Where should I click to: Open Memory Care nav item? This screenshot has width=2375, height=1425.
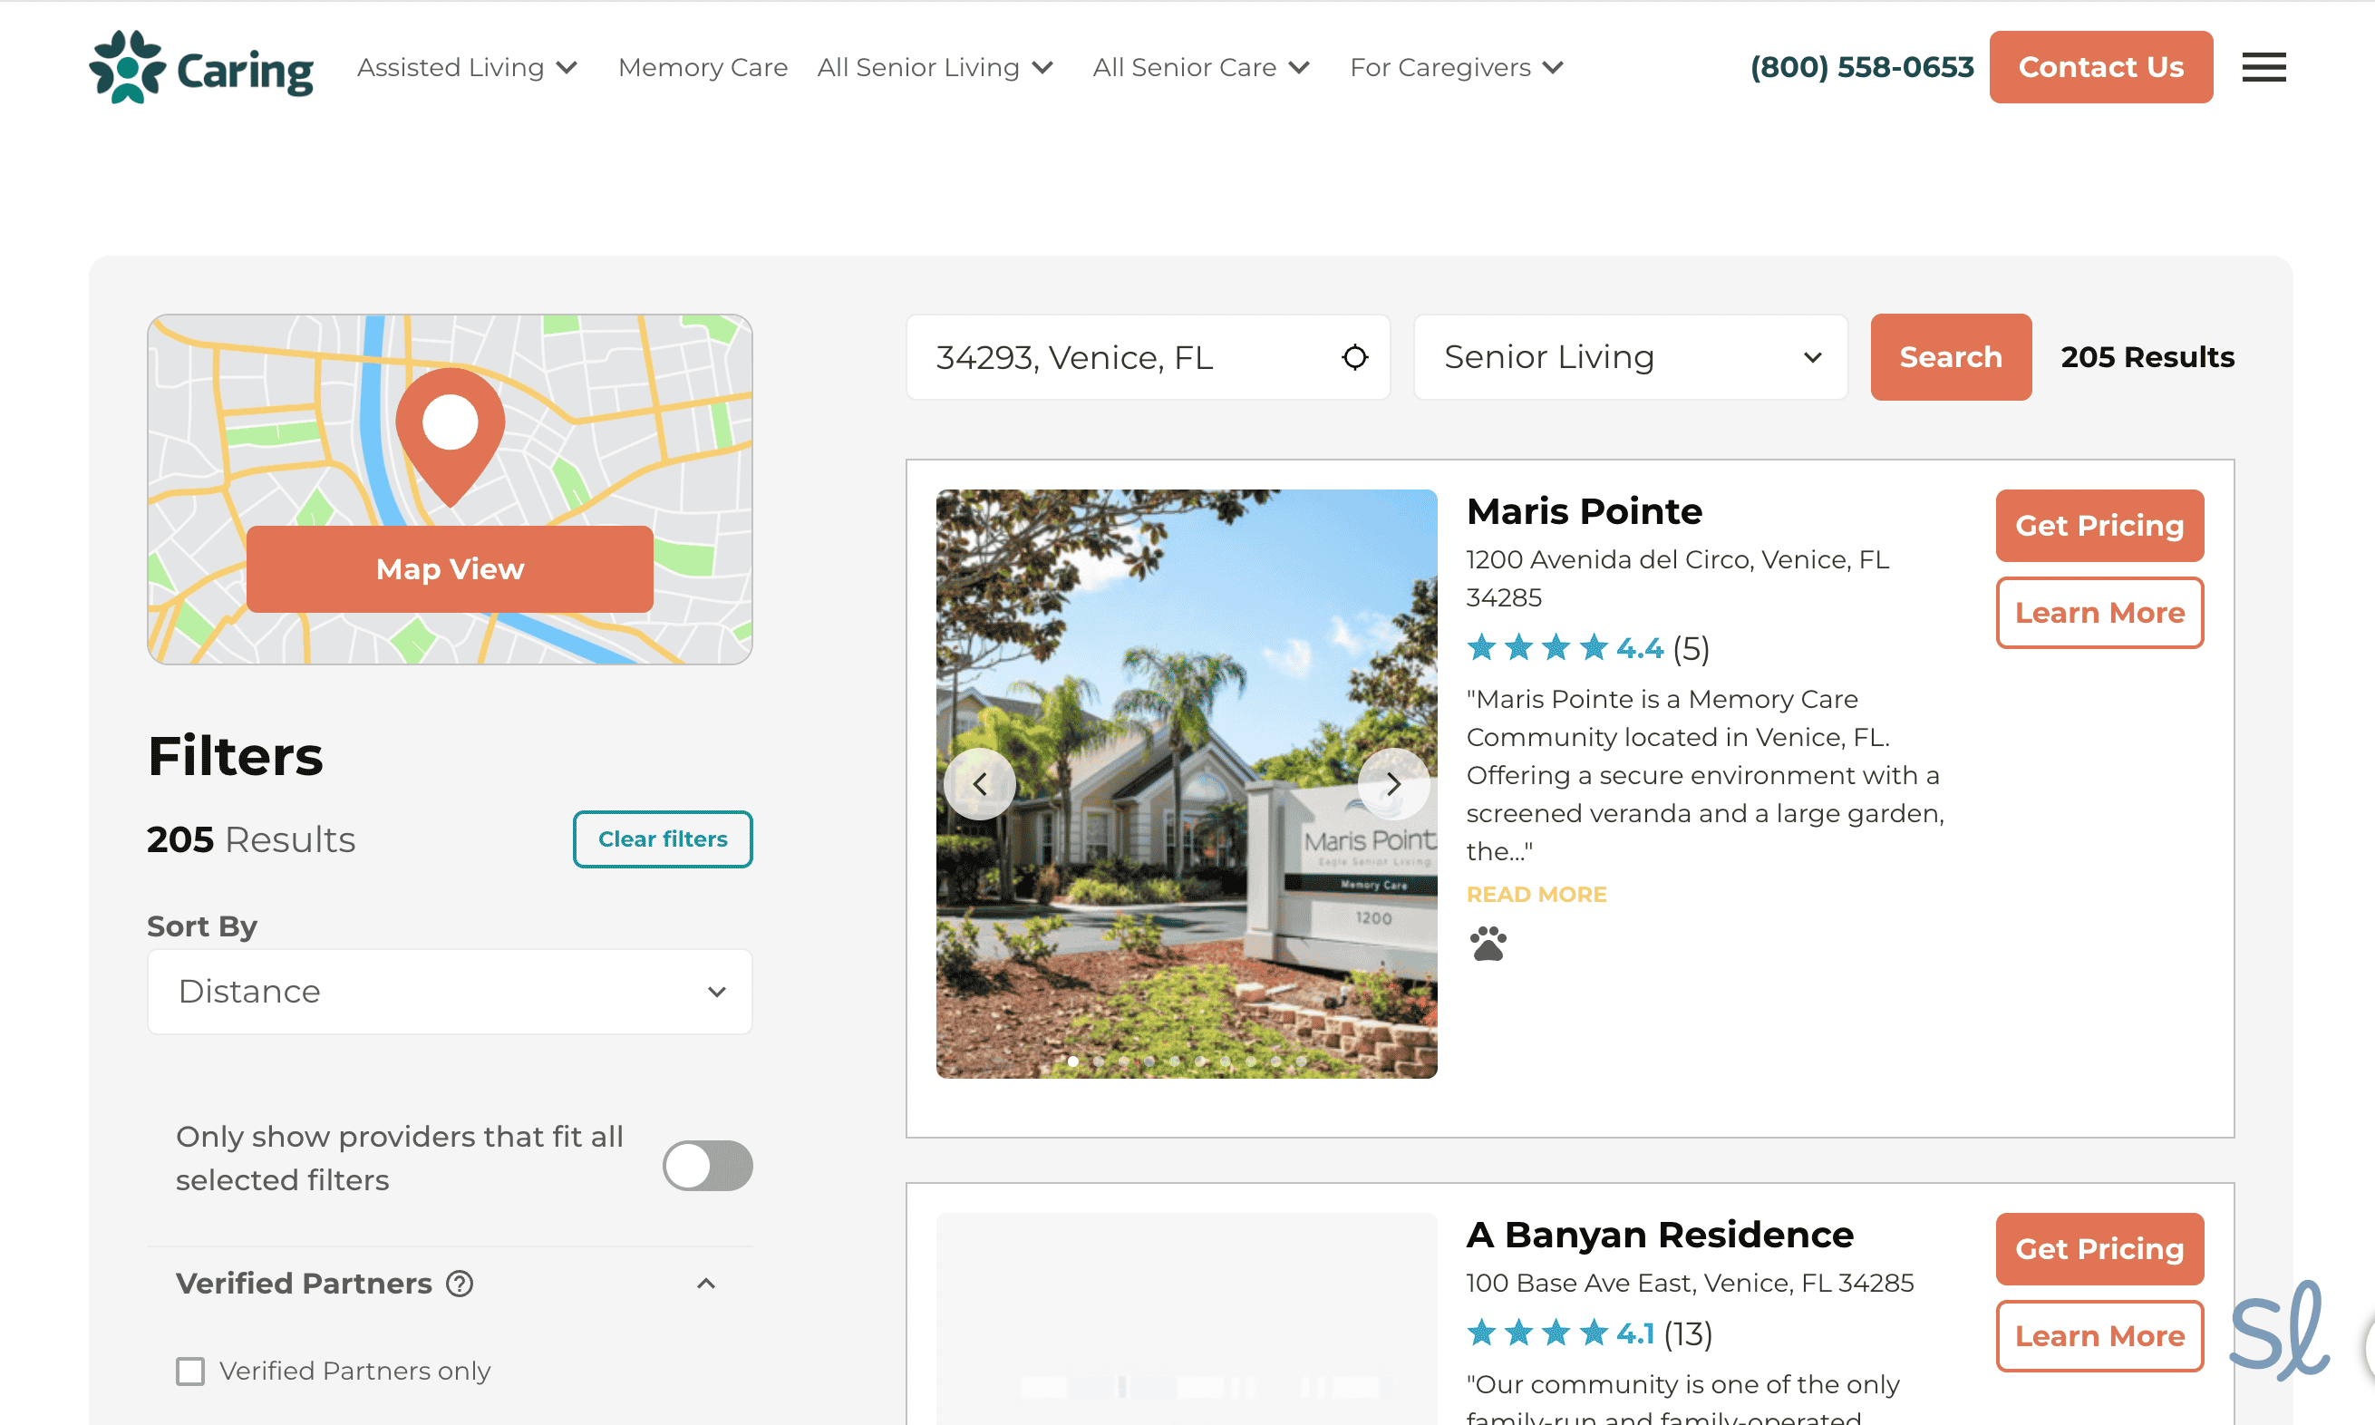pyautogui.click(x=703, y=67)
